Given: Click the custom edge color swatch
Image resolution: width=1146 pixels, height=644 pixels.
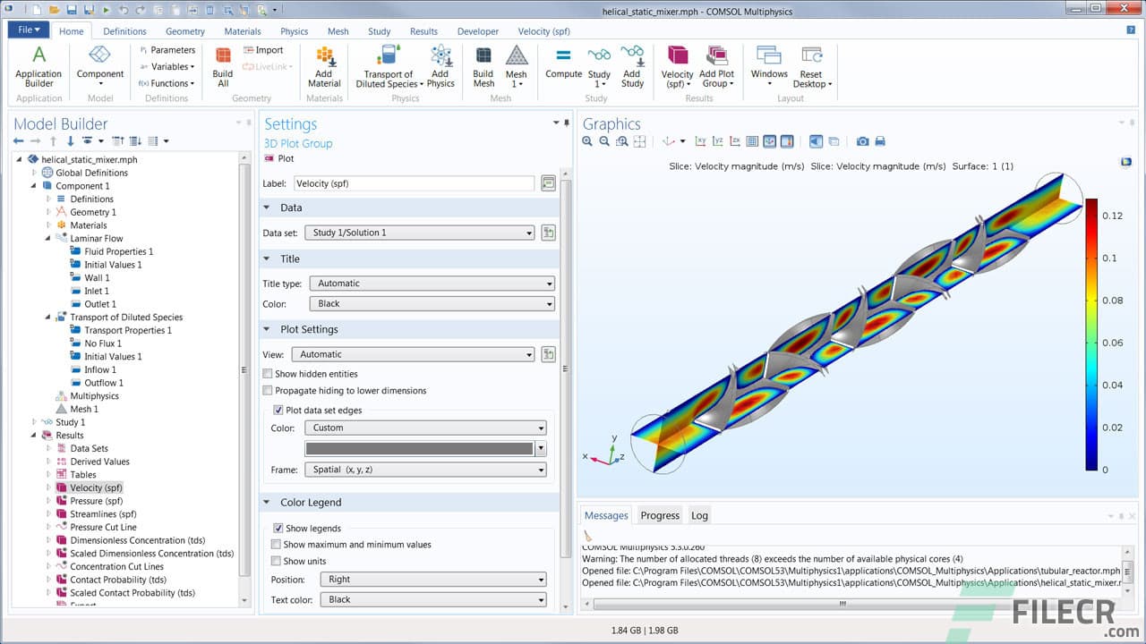Looking at the screenshot, I should [421, 448].
